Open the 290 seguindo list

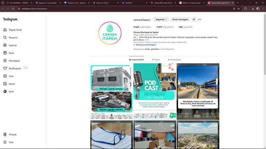click(185, 27)
